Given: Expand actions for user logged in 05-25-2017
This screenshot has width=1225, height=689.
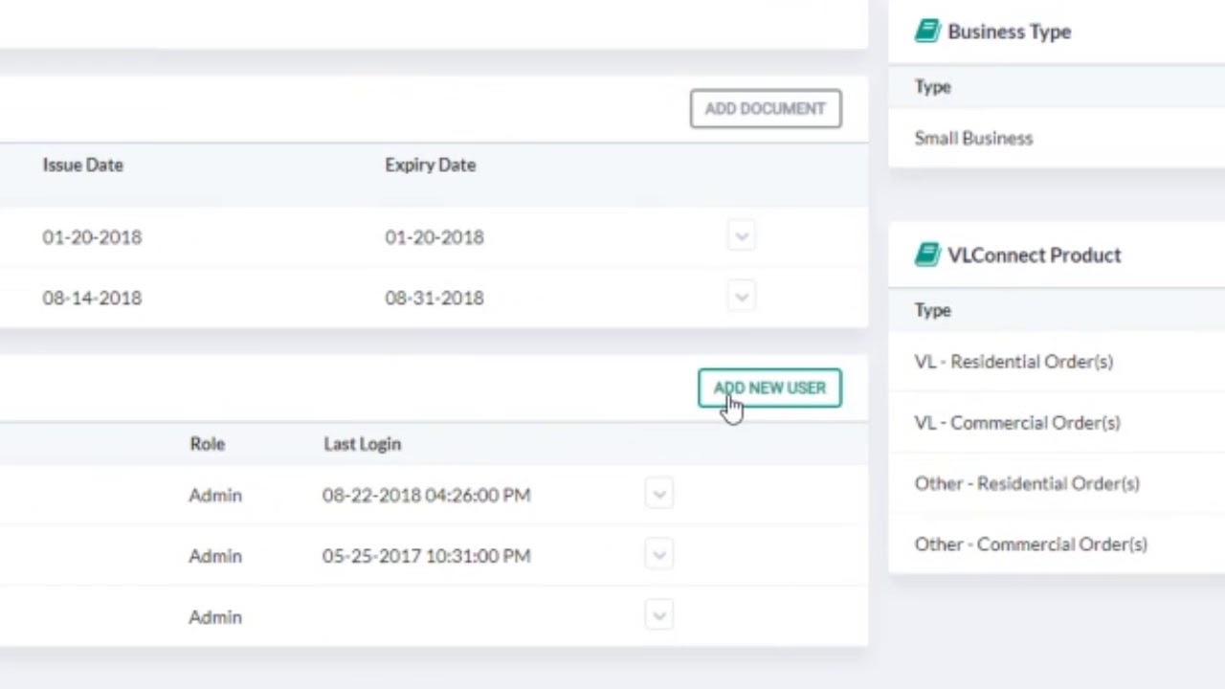Looking at the screenshot, I should click(659, 555).
